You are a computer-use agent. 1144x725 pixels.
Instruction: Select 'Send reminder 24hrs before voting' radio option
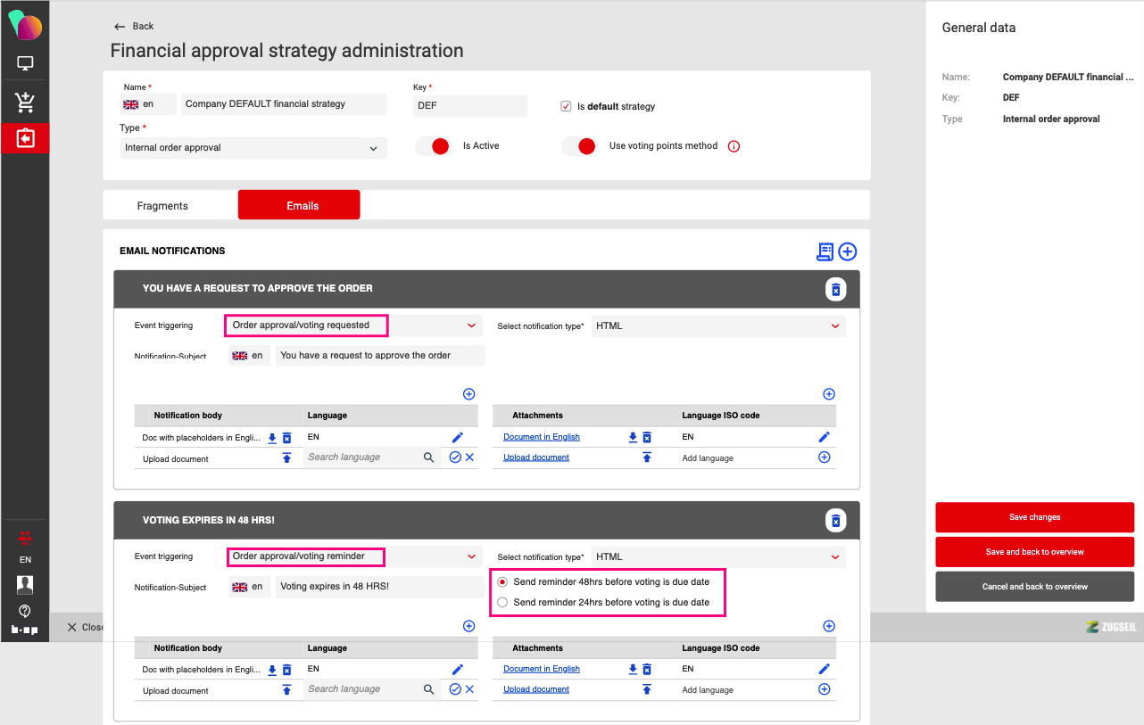502,603
